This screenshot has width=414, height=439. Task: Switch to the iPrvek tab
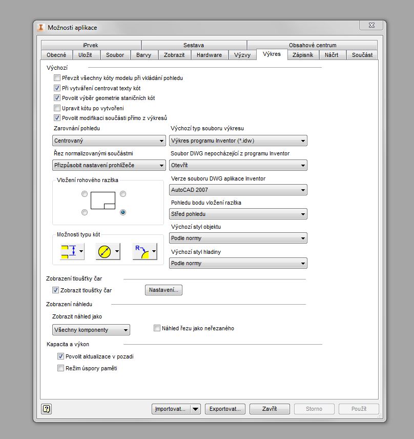tap(91, 45)
